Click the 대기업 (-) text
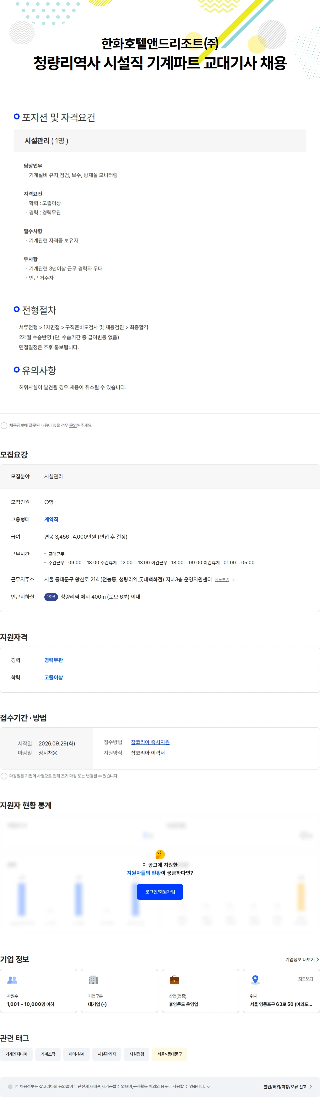The height and width of the screenshot is (1104, 320). pyautogui.click(x=97, y=1004)
